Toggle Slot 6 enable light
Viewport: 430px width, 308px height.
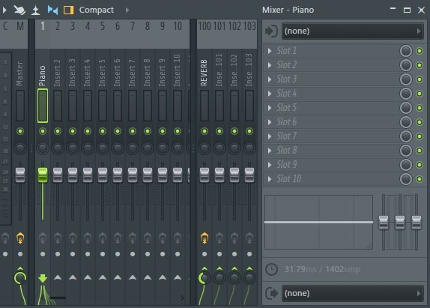click(420, 122)
